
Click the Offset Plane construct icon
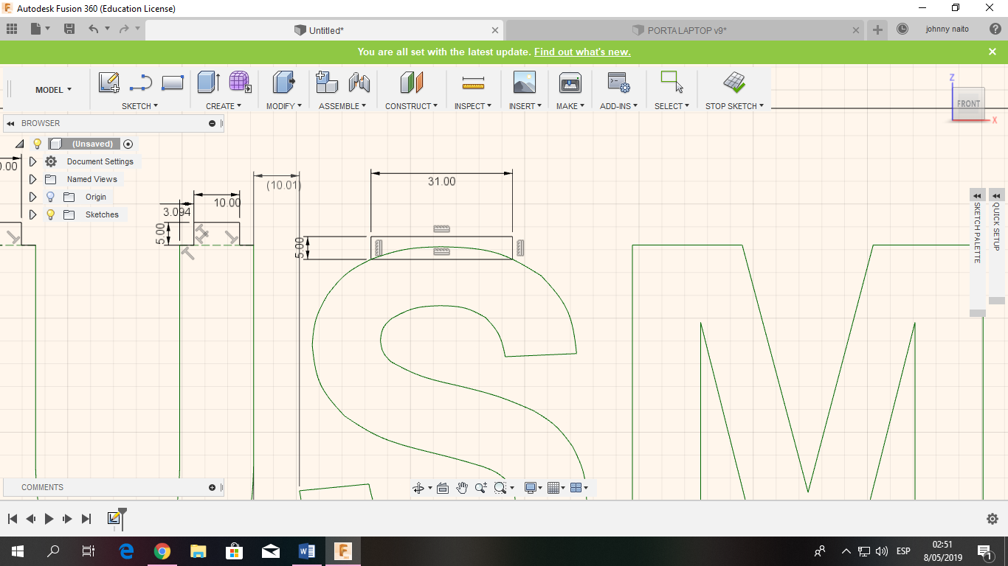412,82
